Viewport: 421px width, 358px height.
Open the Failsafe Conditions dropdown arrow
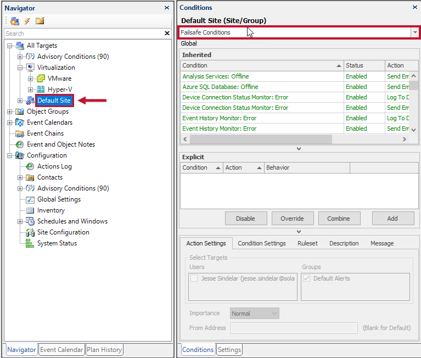(x=415, y=32)
